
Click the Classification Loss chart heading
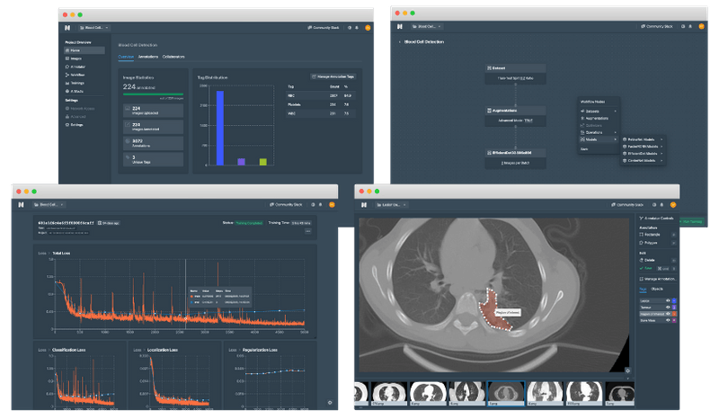tap(69, 350)
